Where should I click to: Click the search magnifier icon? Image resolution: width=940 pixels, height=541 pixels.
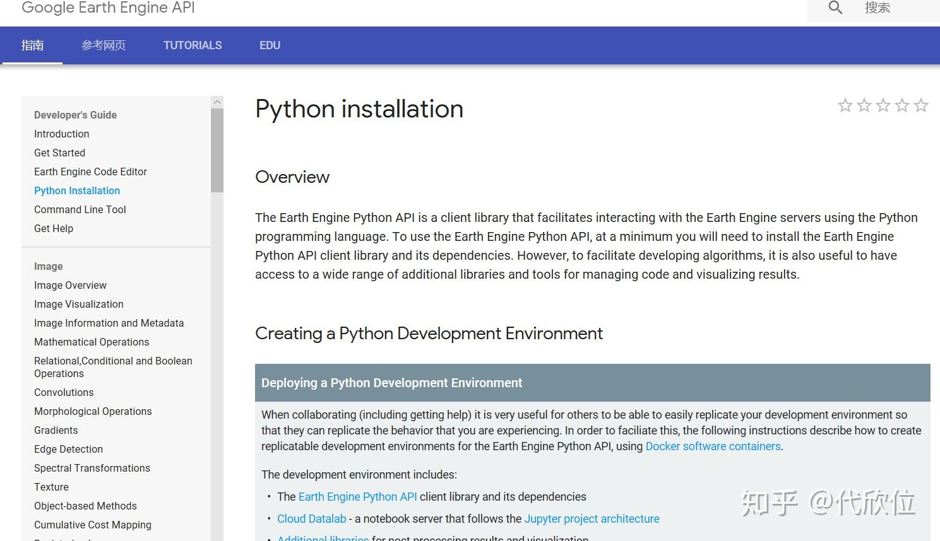coord(835,8)
